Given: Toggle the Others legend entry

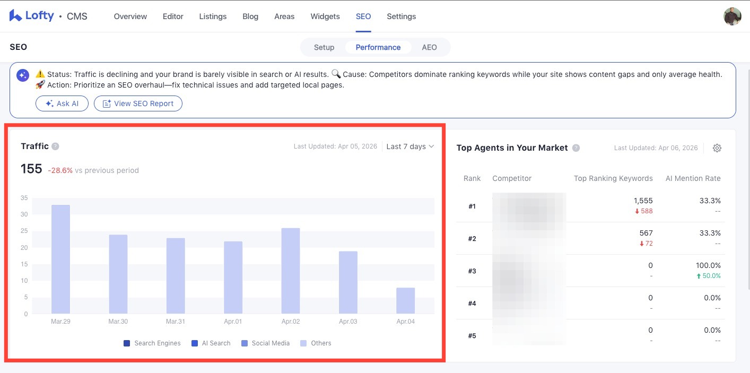Looking at the screenshot, I should (316, 343).
